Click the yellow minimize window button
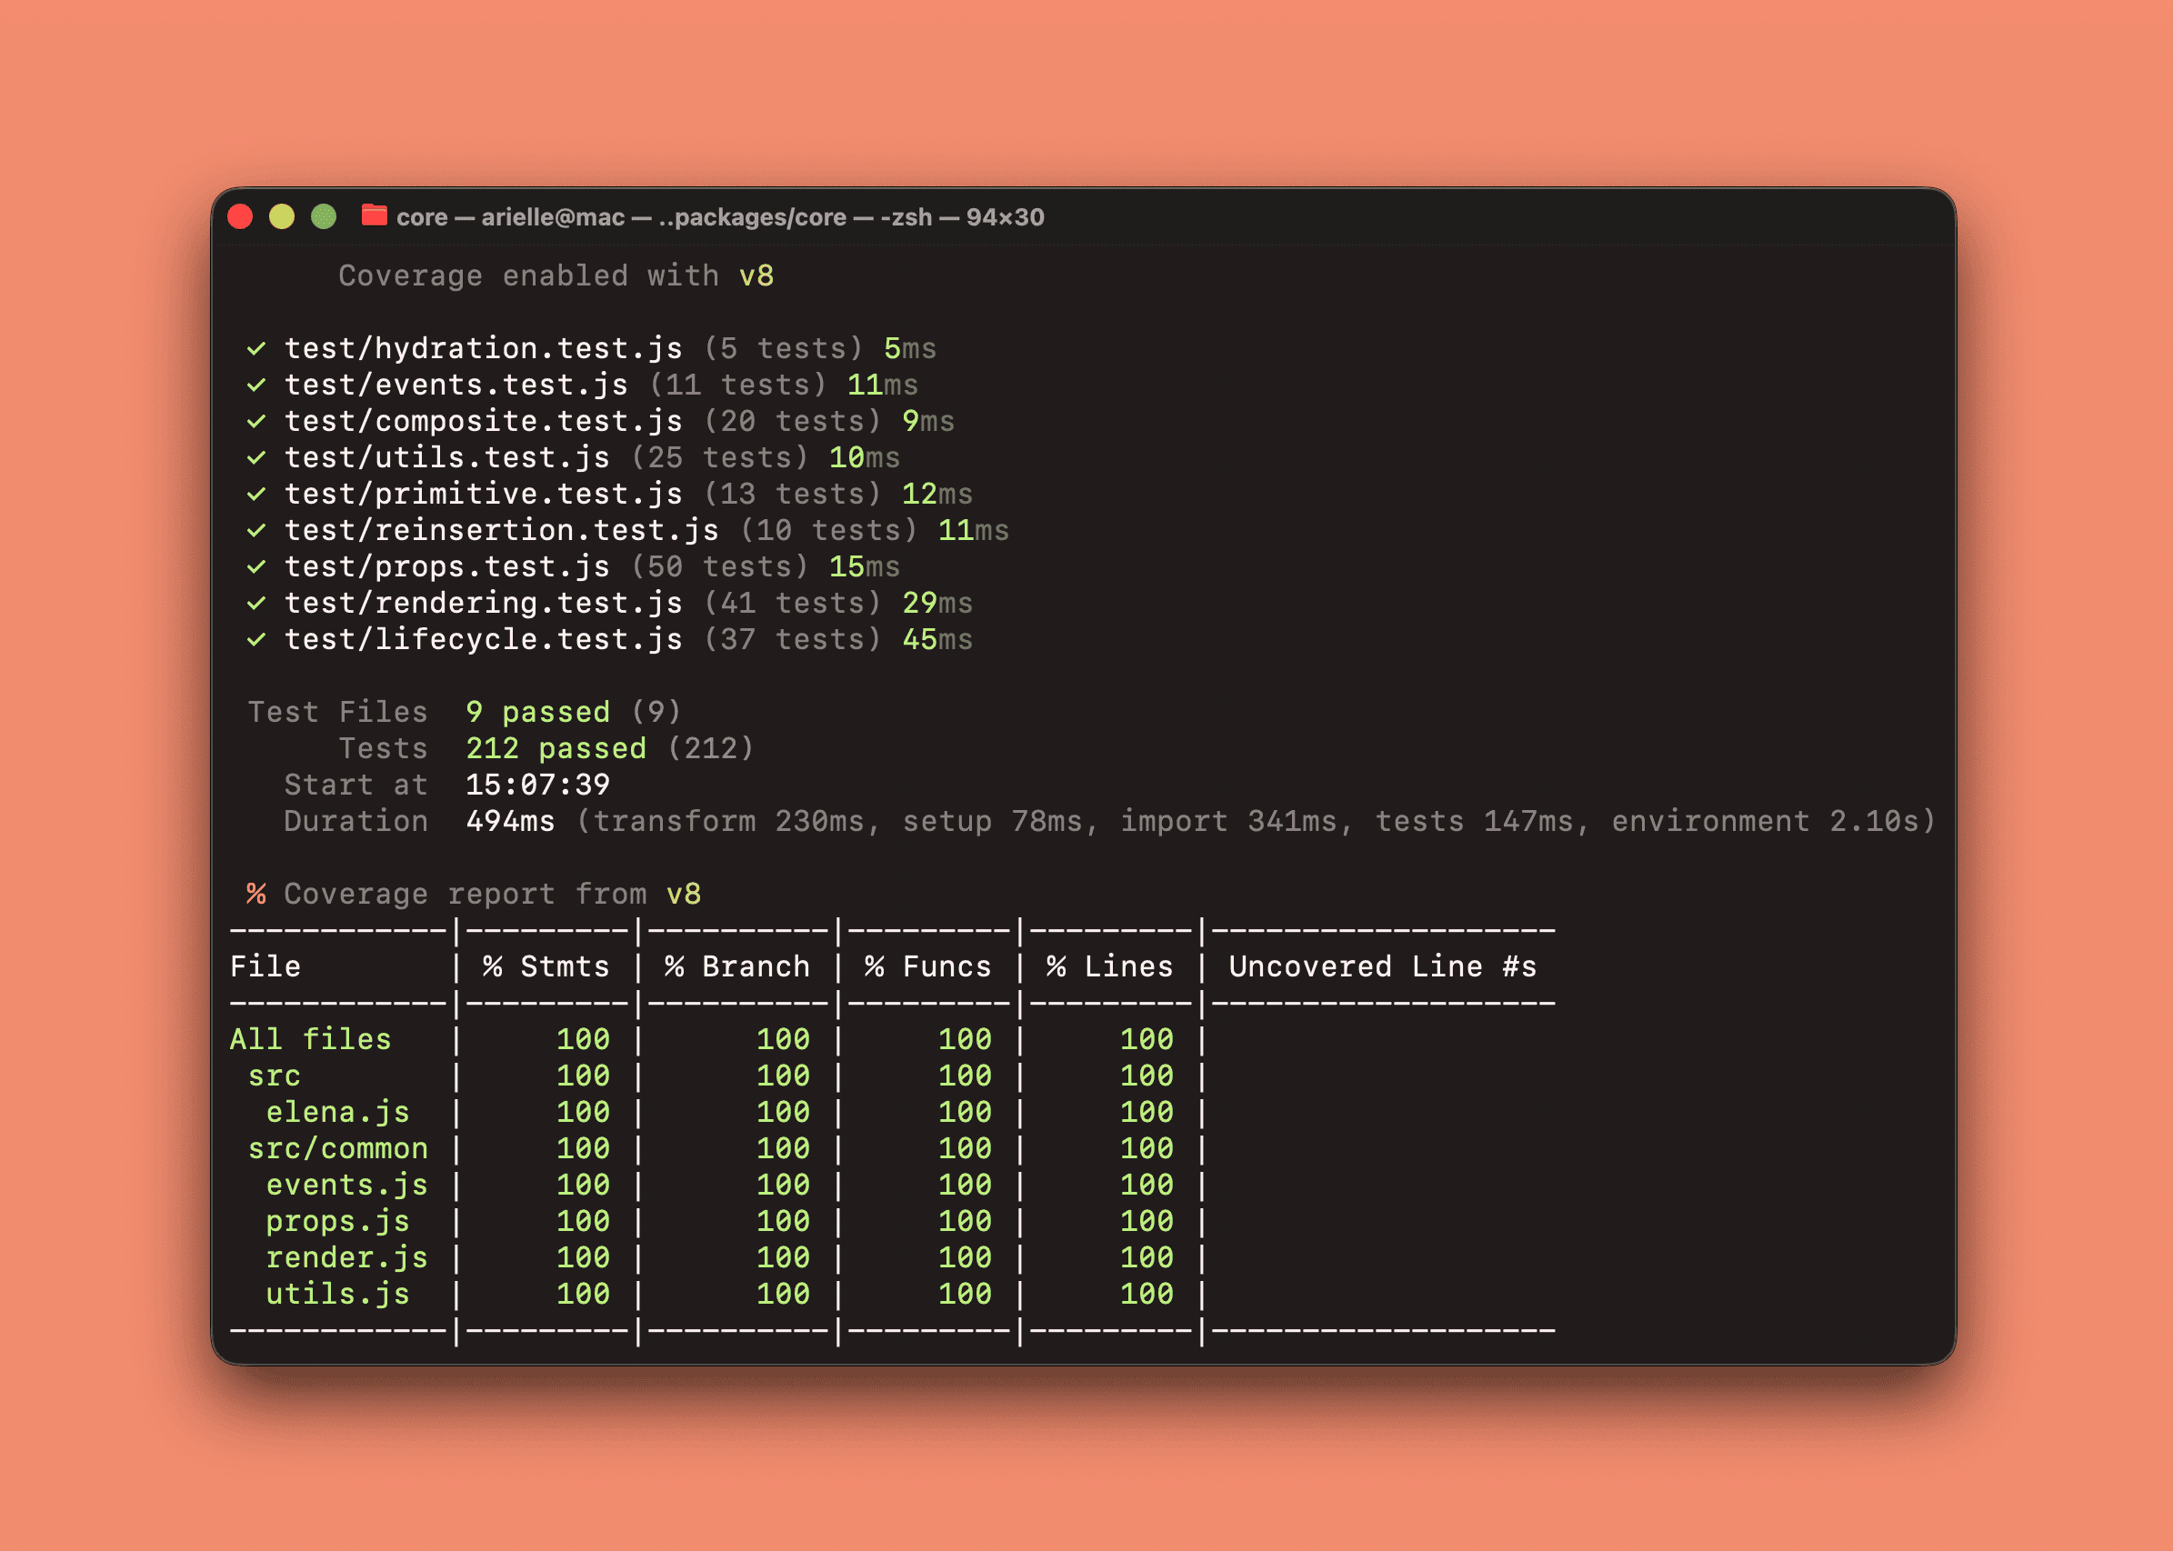The height and width of the screenshot is (1551, 2173). click(282, 216)
